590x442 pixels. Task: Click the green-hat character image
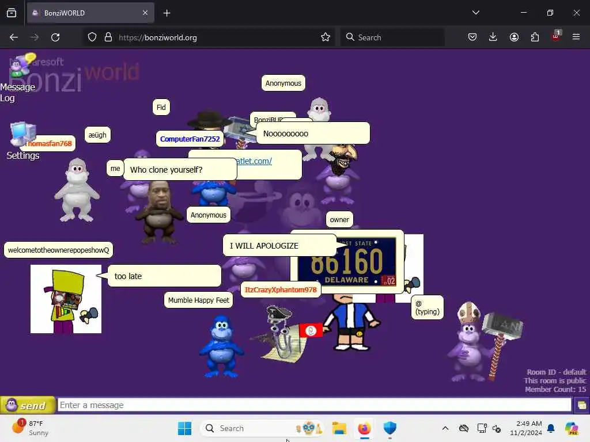coord(66,299)
